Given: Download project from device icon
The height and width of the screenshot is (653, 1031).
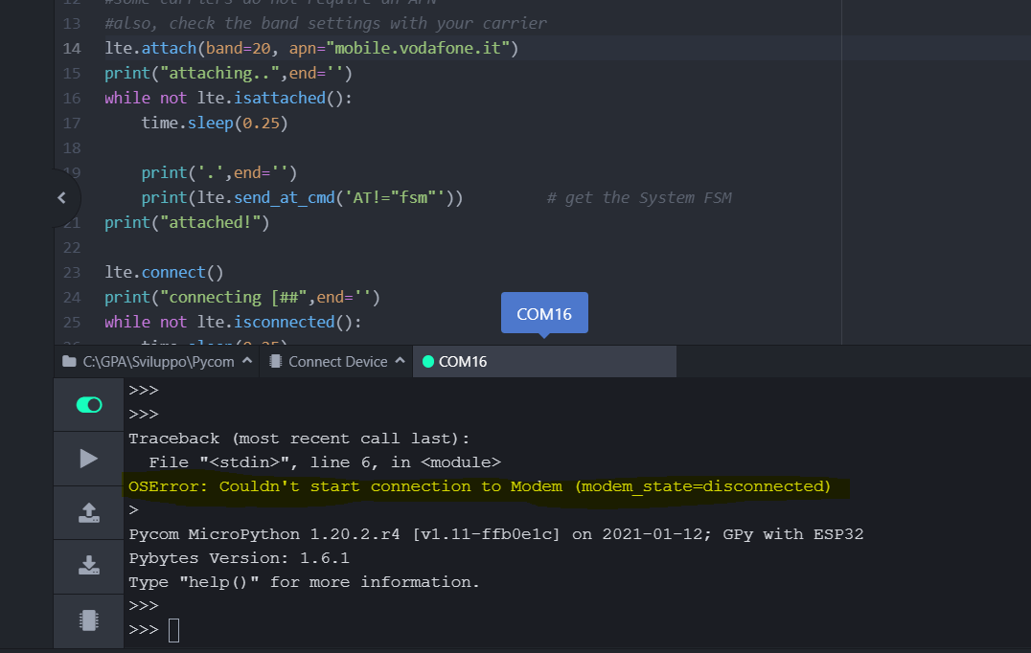Looking at the screenshot, I should pyautogui.click(x=89, y=566).
